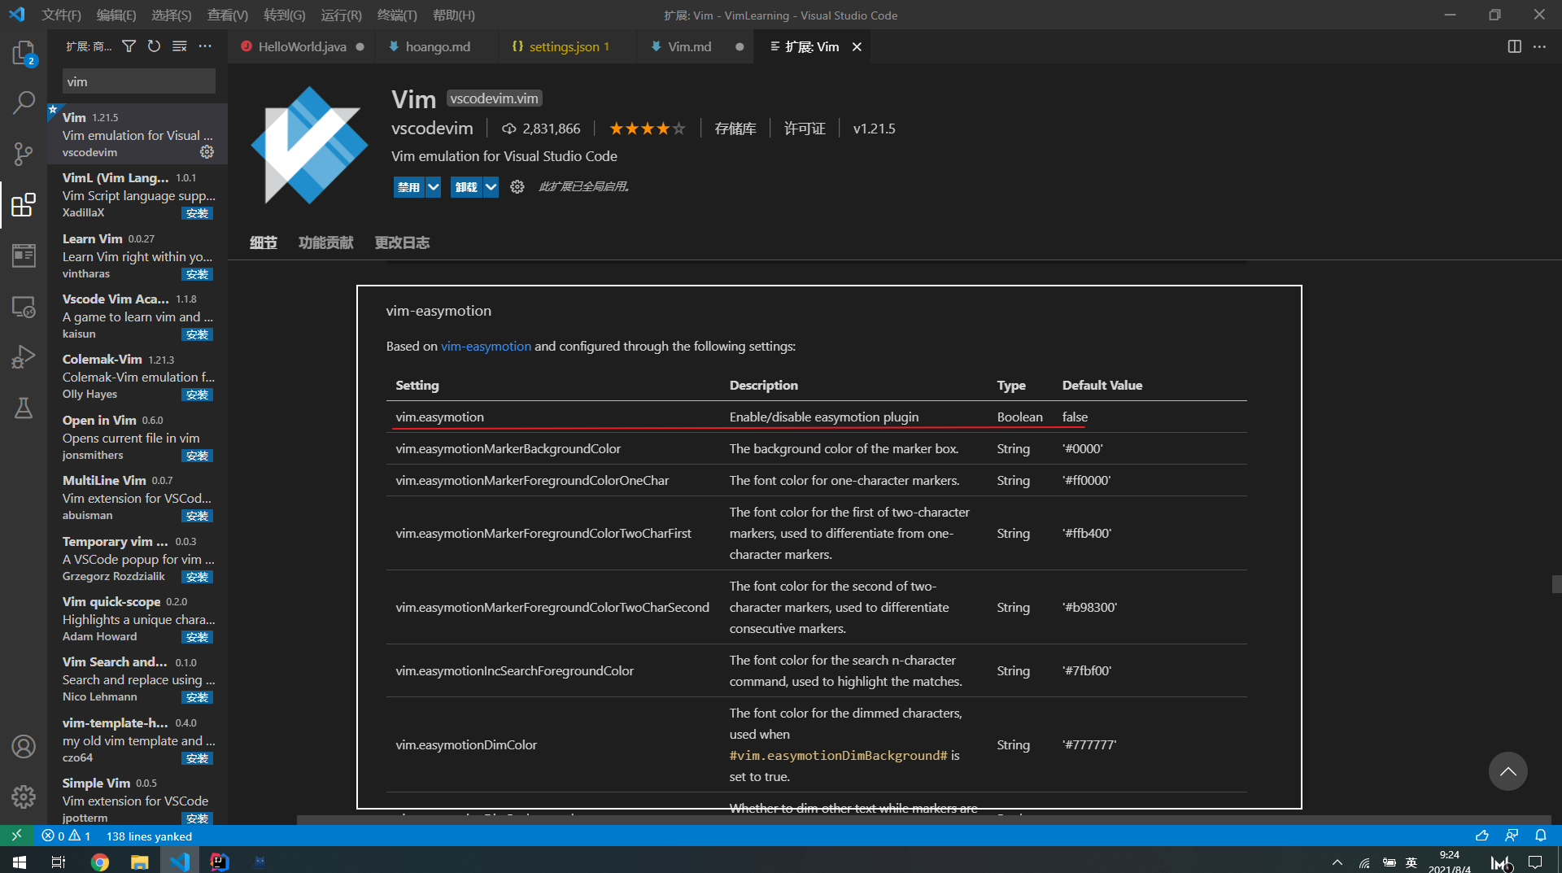The width and height of the screenshot is (1562, 873).
Task: Open editor More Actions ellipsis menu
Action: pyautogui.click(x=1539, y=46)
